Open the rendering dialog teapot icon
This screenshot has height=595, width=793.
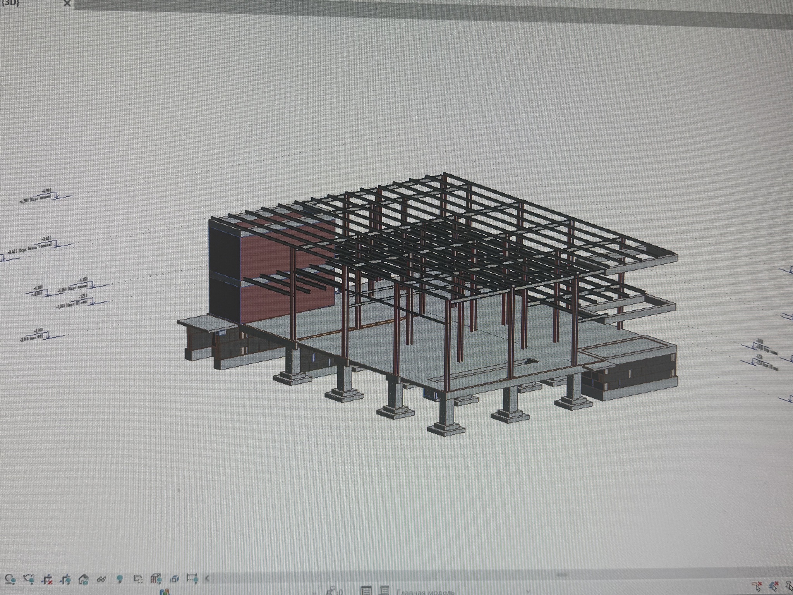pos(29,579)
